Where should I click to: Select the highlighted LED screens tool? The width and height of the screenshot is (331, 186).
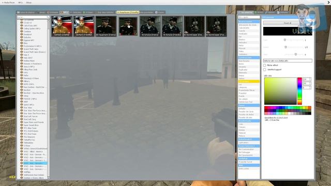point(249,82)
